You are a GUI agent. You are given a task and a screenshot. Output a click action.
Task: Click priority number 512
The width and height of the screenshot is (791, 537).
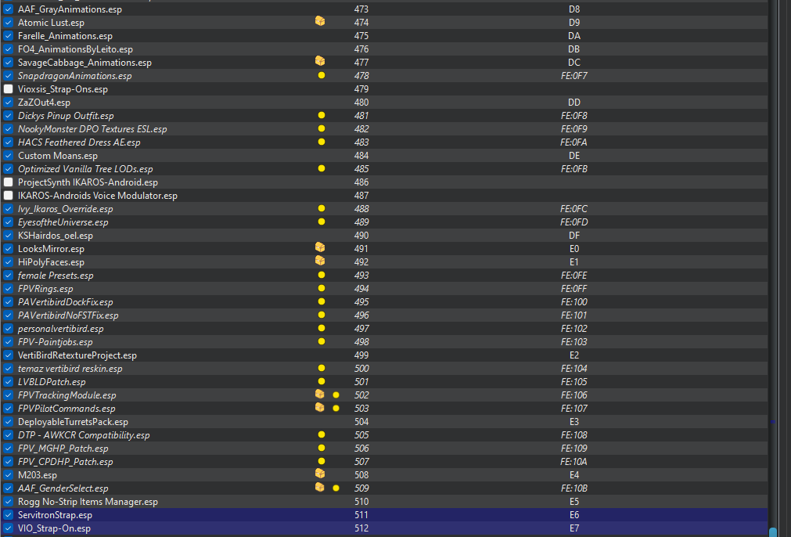(361, 528)
